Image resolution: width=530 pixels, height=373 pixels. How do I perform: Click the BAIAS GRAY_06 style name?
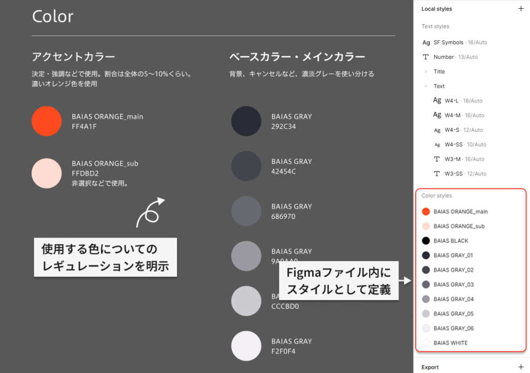click(x=453, y=328)
